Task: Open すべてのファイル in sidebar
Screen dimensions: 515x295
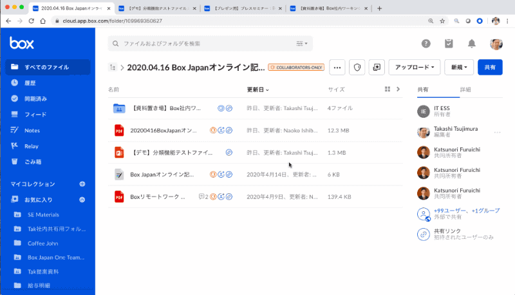Action: pyautogui.click(x=48, y=67)
